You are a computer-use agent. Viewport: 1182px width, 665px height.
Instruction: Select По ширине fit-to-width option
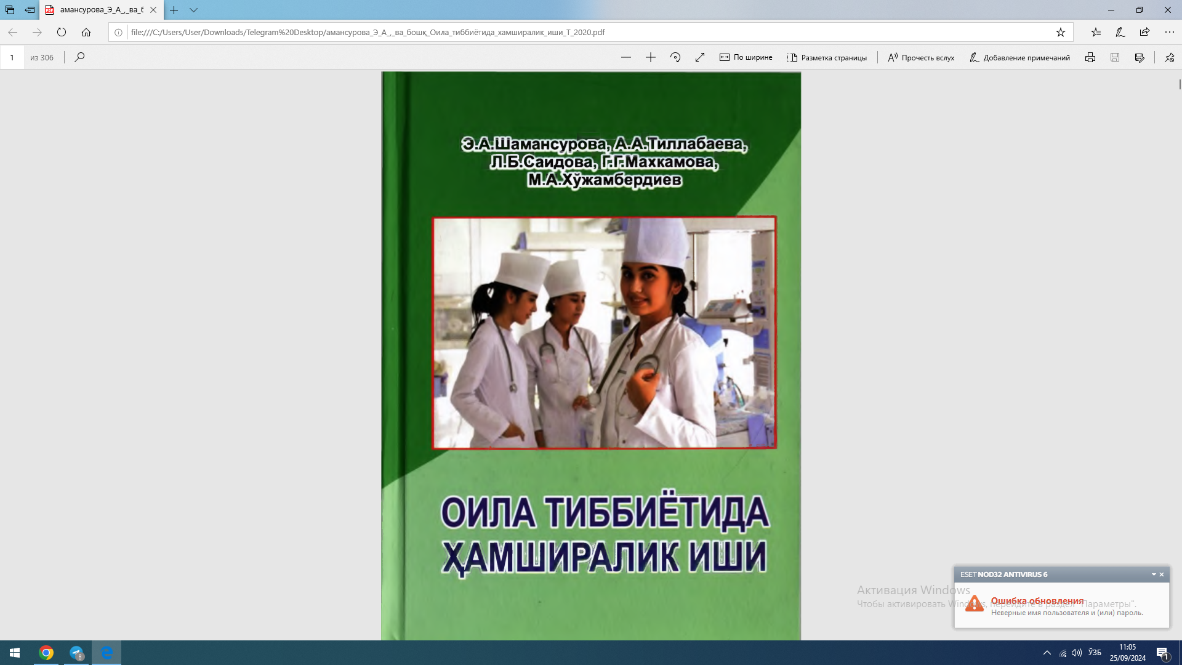click(x=746, y=57)
